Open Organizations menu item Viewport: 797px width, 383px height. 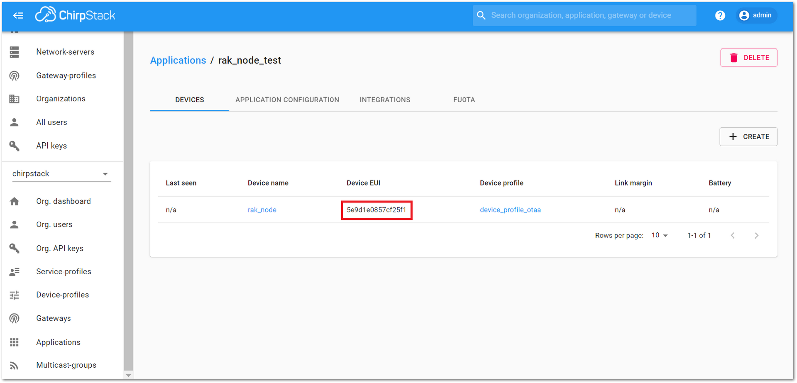(x=63, y=99)
